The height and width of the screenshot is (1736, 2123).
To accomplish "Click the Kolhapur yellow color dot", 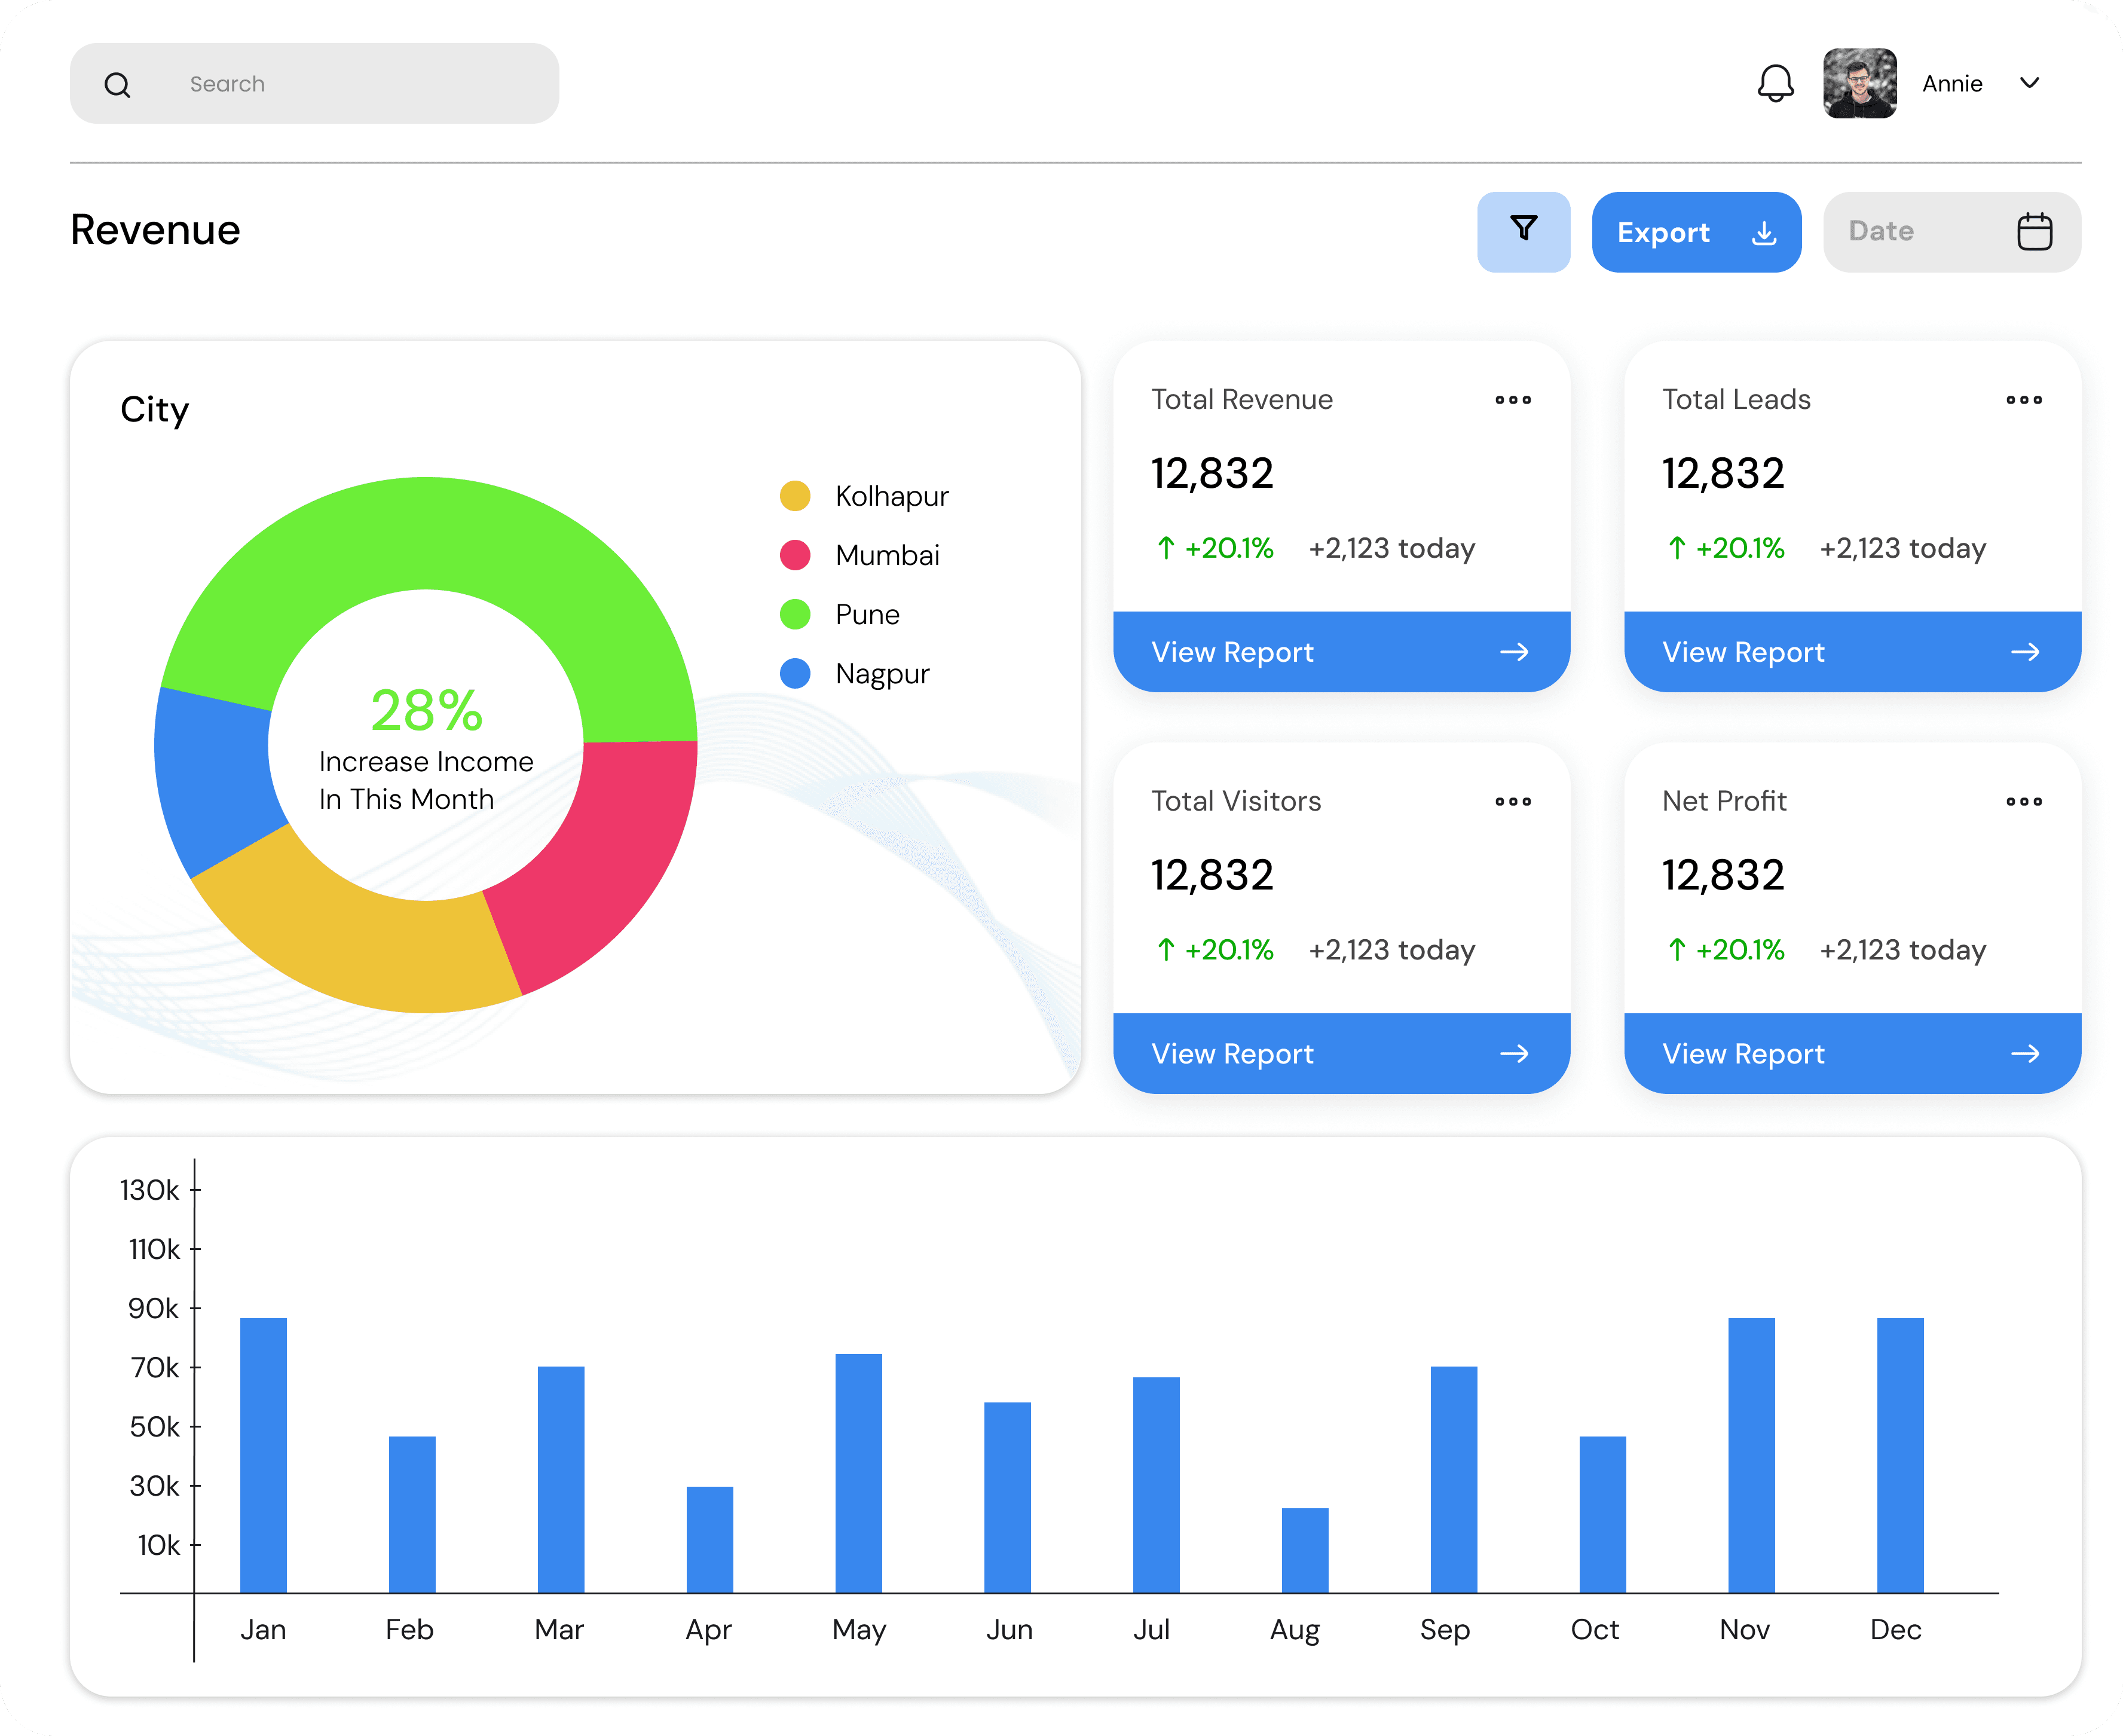I will pos(795,495).
